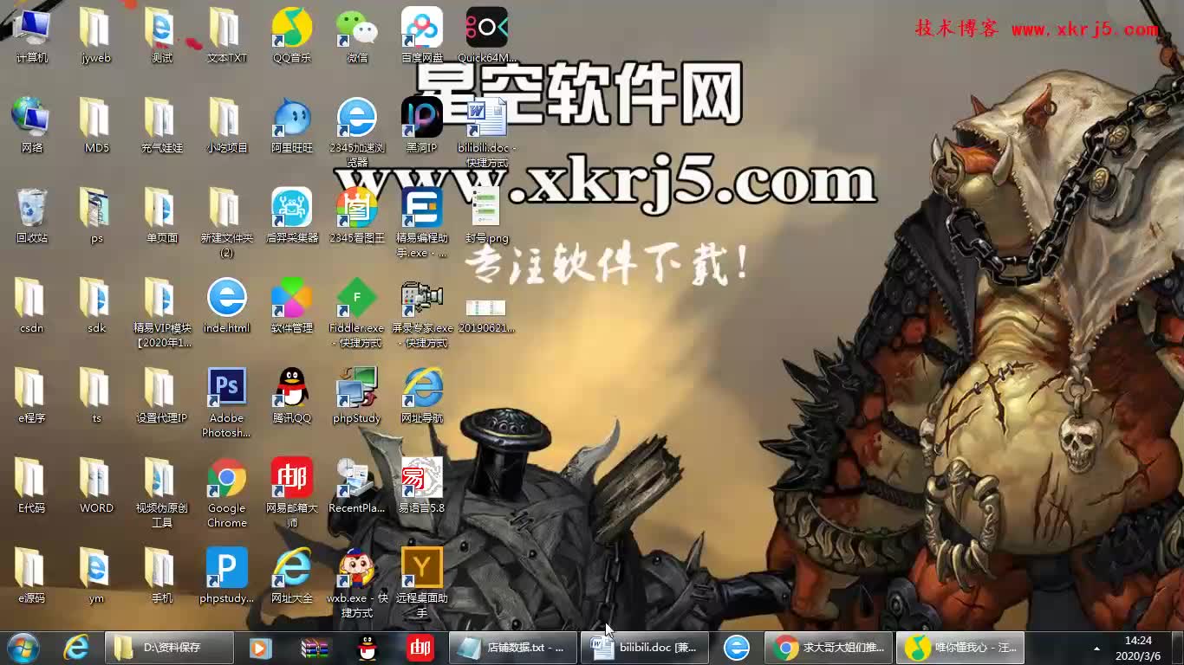Select the jyweb folder
Image resolution: width=1184 pixels, height=665 pixels.
96,35
